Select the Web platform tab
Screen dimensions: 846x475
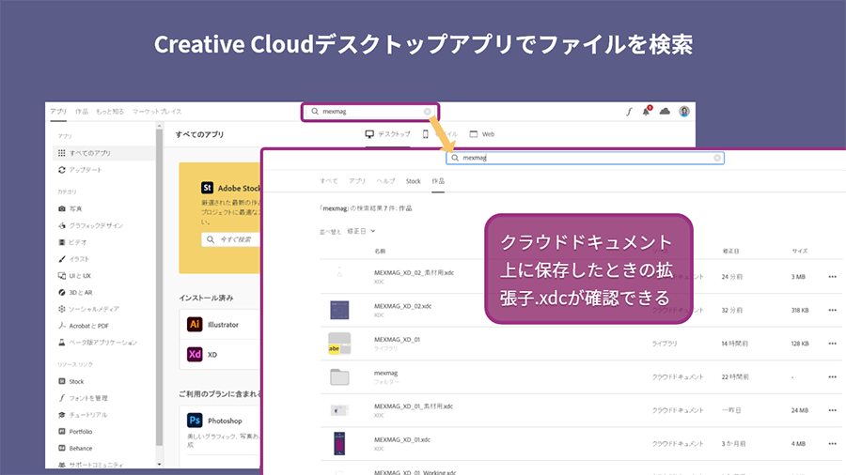(481, 134)
